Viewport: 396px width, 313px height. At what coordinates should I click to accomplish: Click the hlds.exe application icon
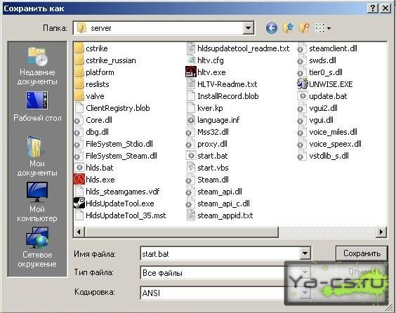(79, 180)
